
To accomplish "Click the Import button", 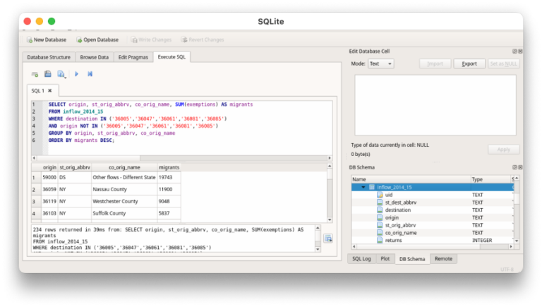I will 435,64.
